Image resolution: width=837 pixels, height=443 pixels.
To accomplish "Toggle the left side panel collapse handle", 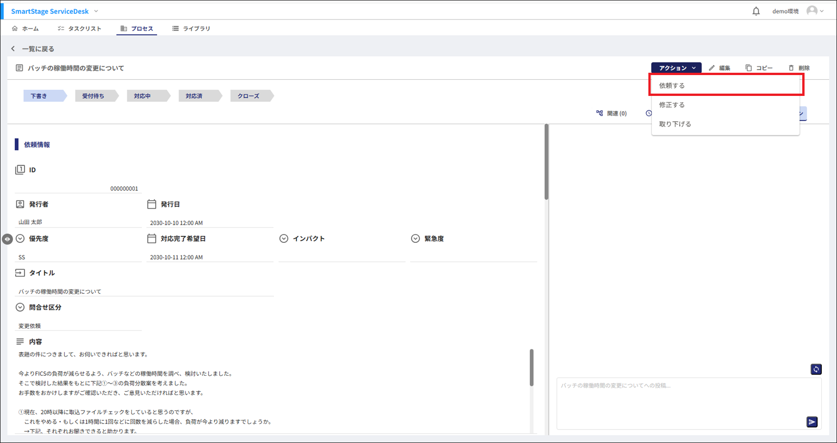I will pos(7,239).
